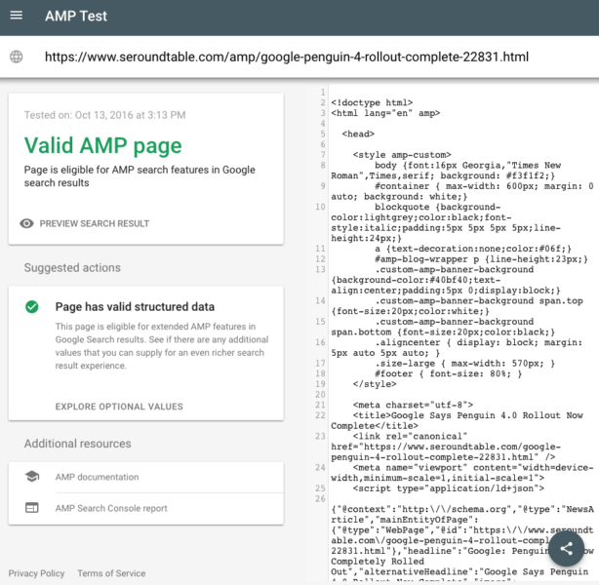Open the AMP documentation resource

click(x=97, y=477)
